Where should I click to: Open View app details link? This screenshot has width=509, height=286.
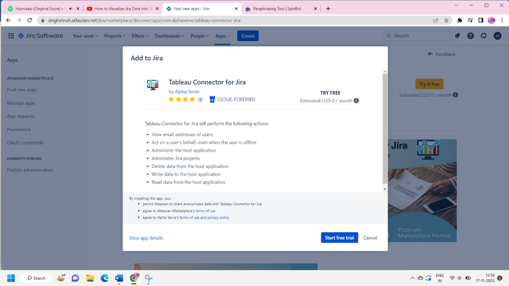(x=146, y=238)
